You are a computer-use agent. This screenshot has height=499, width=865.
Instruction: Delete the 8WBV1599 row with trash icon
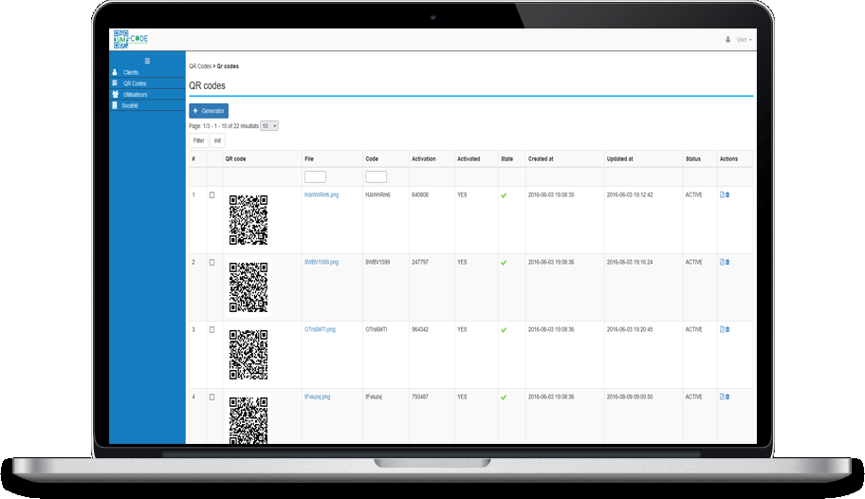pos(727,262)
